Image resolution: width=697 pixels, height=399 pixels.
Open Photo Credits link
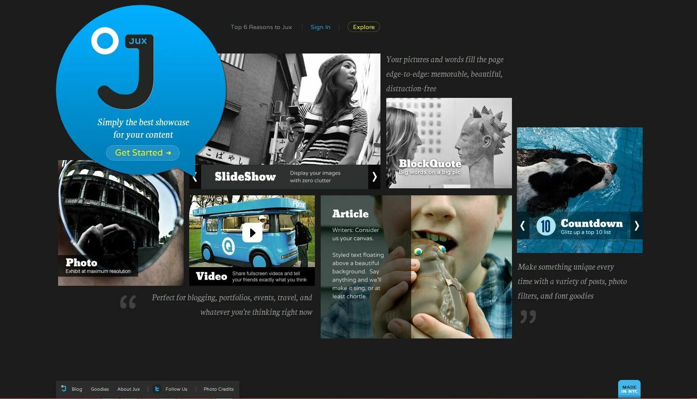pyautogui.click(x=219, y=389)
